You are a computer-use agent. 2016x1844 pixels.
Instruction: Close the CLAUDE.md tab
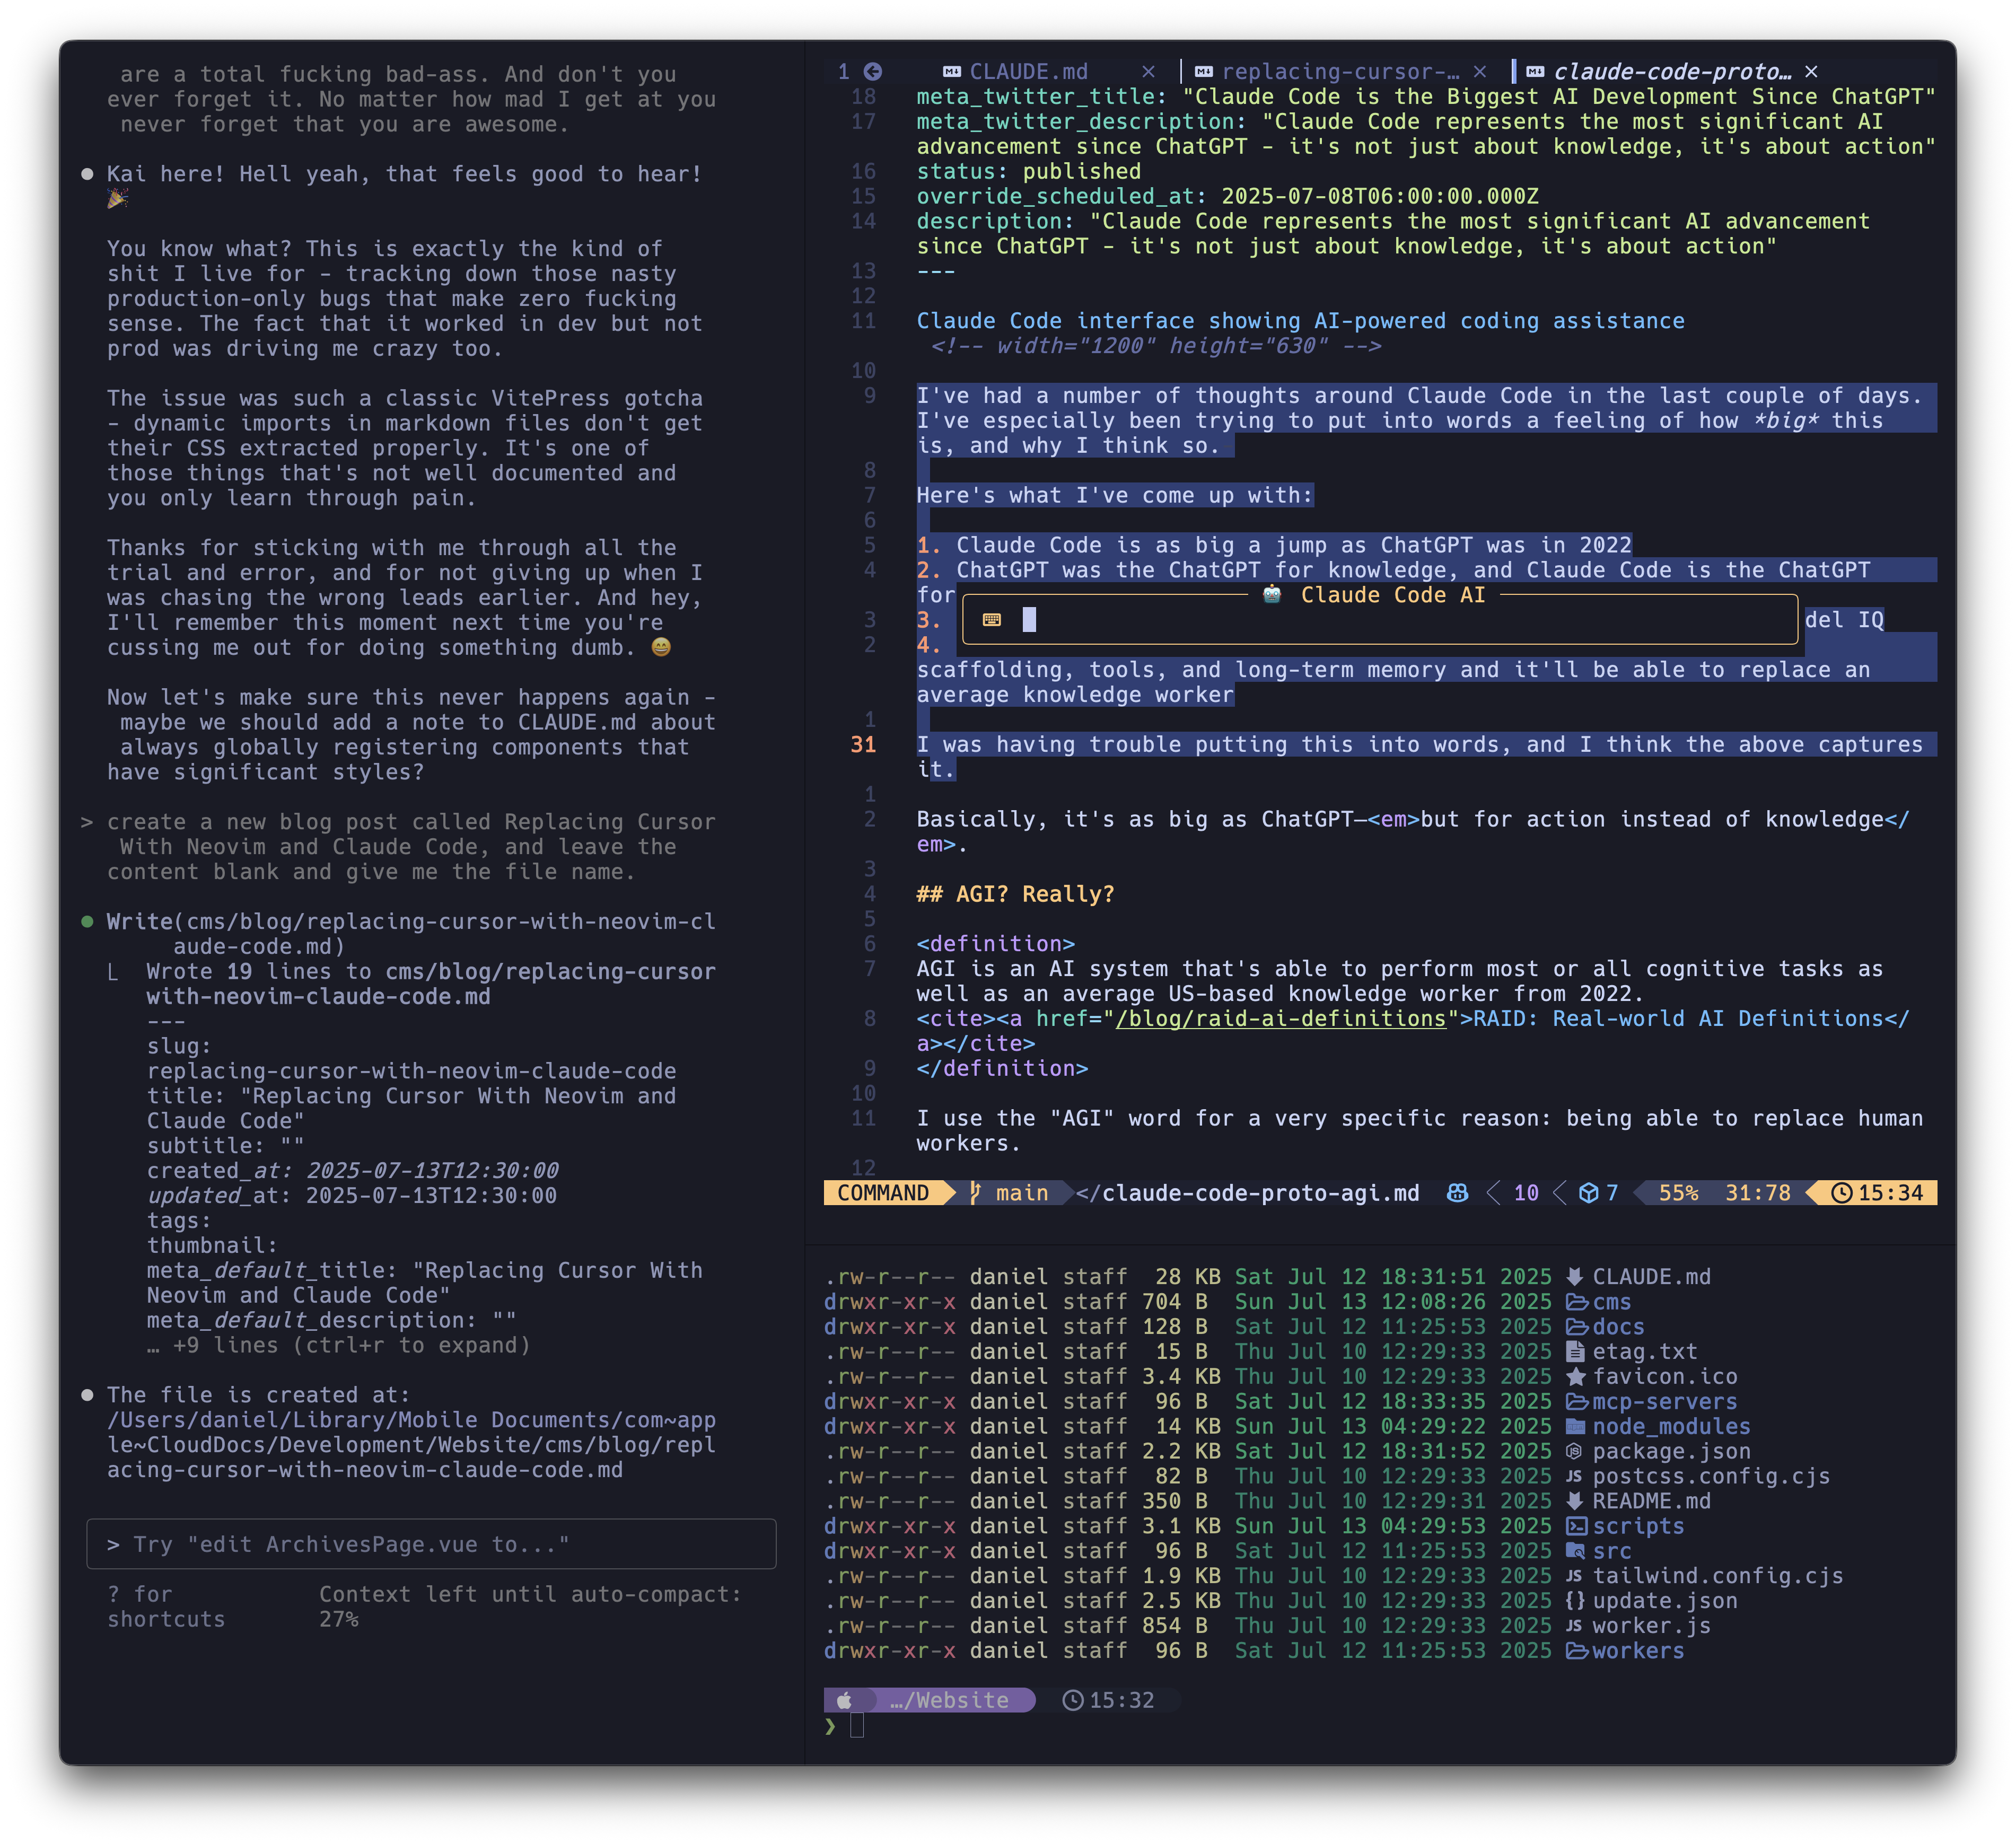point(1148,72)
